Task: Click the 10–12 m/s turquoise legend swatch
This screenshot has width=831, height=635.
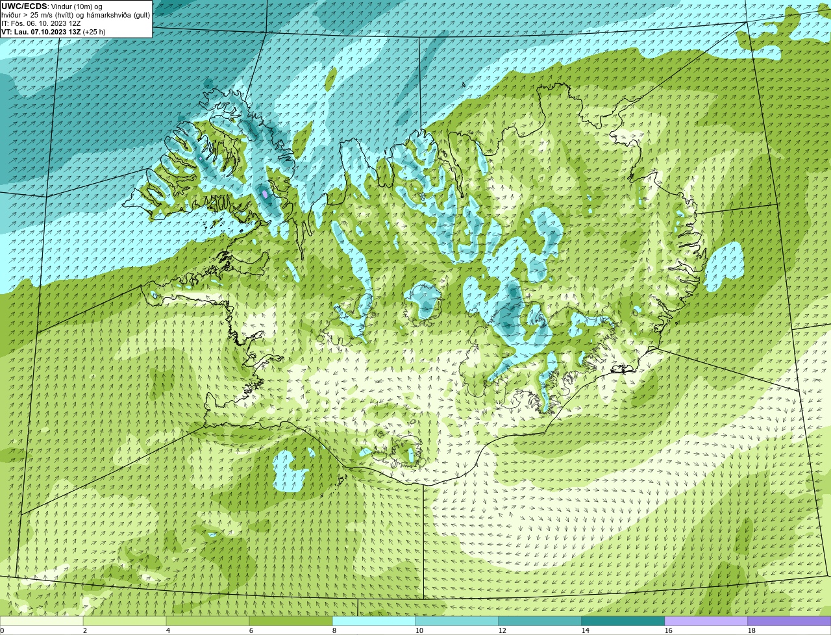Action: [457, 621]
